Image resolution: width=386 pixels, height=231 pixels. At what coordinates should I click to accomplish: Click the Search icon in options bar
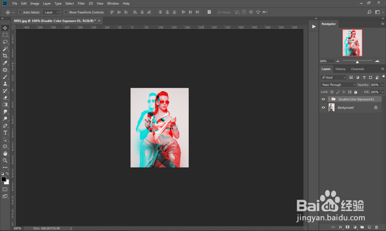click(369, 12)
